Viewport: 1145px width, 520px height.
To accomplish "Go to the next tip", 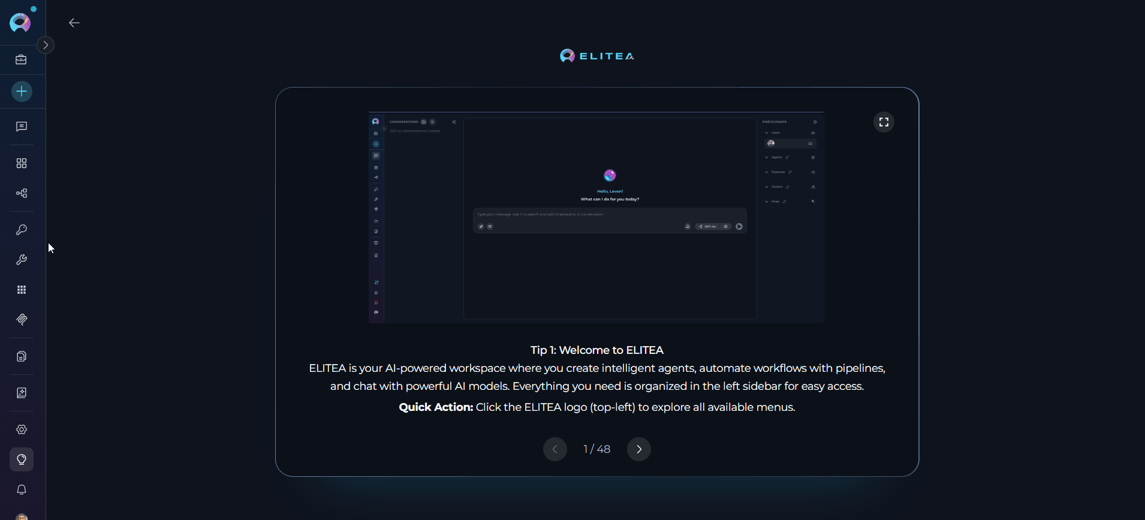I will 639,449.
